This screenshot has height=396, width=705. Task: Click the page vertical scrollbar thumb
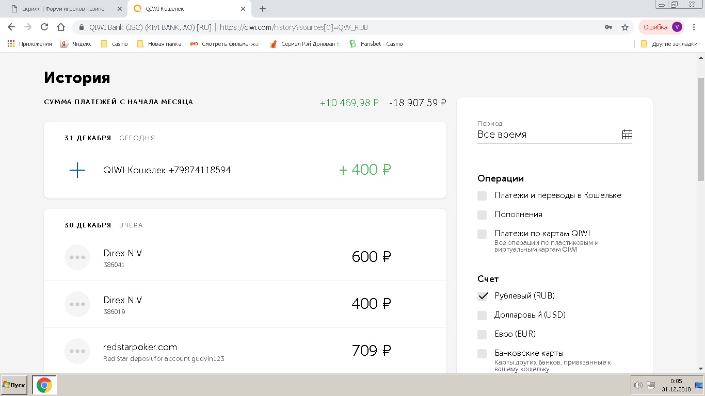700,129
